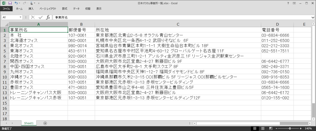Open the ファイル tab
316x131 pixels.
pyautogui.click(x=6, y=9)
